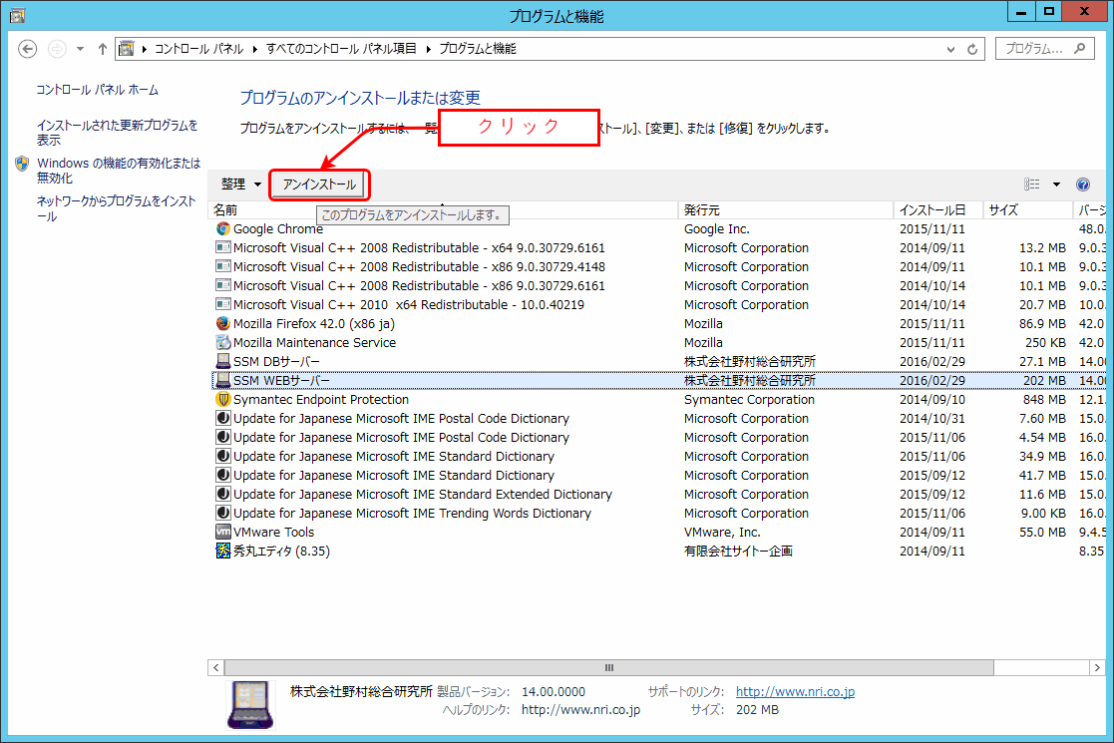Click the VMware Tools icon
This screenshot has height=743, width=1114.
click(x=223, y=532)
